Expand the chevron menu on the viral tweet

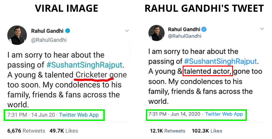pyautogui.click(x=127, y=31)
